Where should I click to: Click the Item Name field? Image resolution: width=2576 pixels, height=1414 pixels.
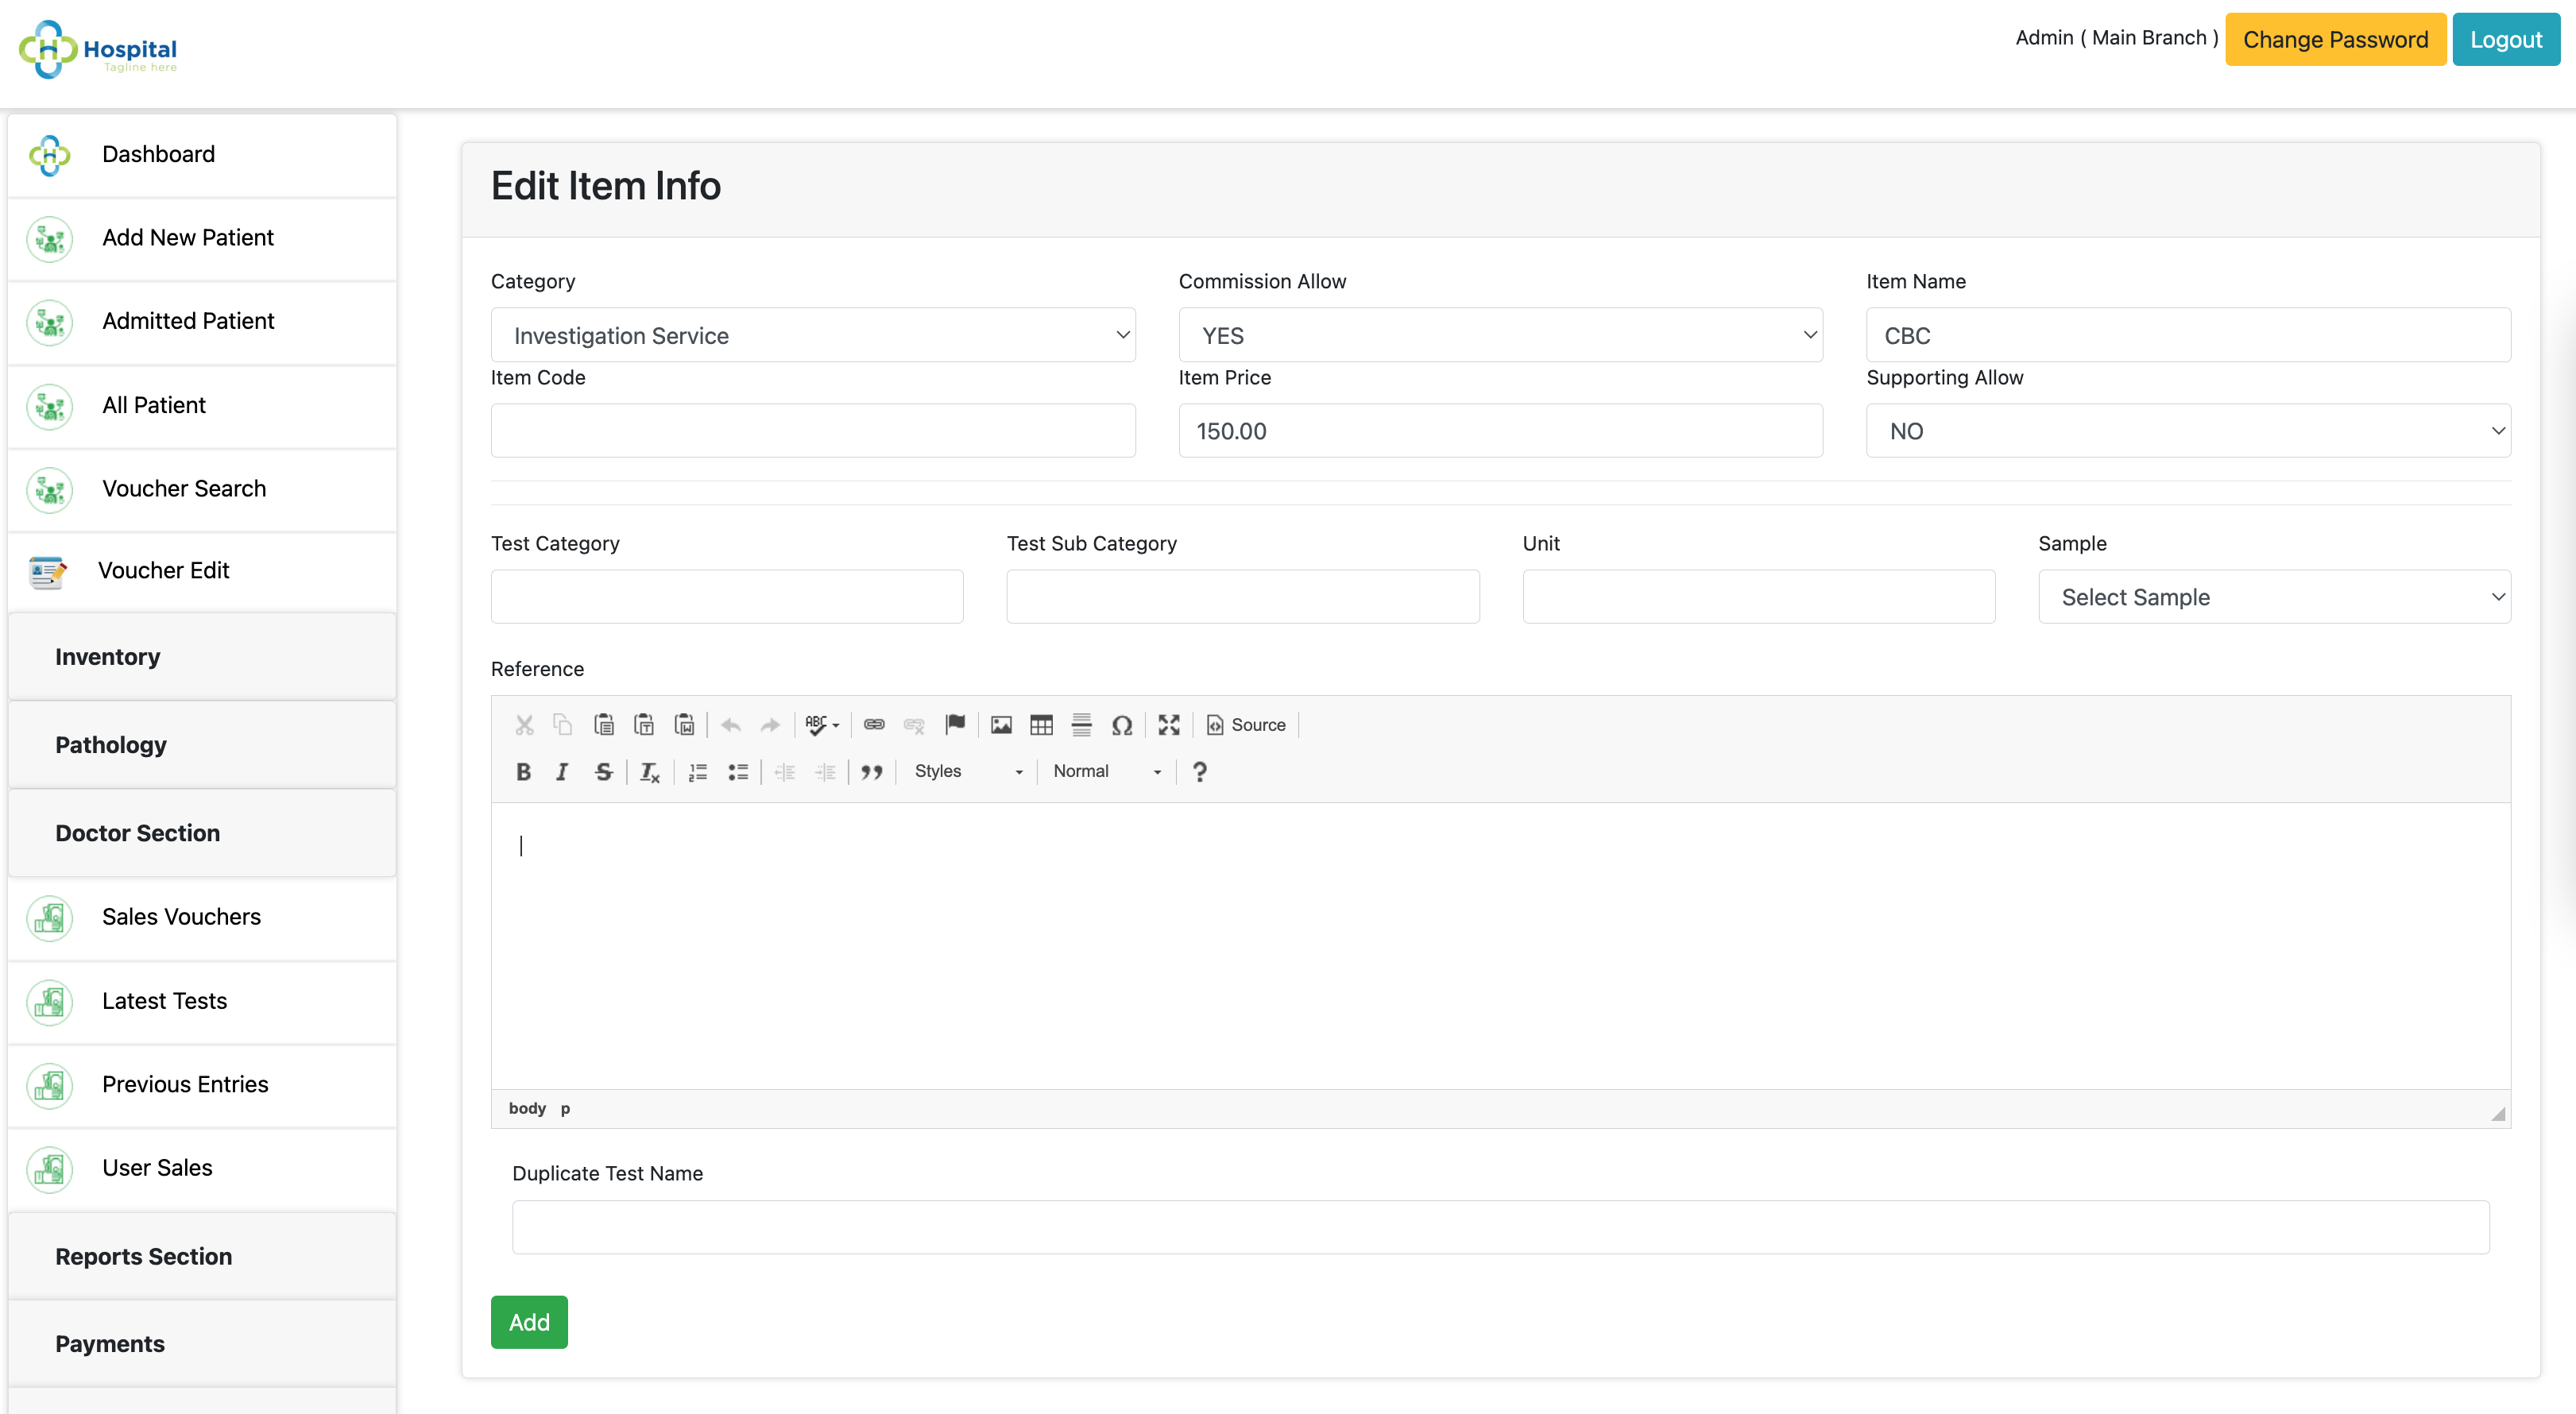click(2188, 335)
